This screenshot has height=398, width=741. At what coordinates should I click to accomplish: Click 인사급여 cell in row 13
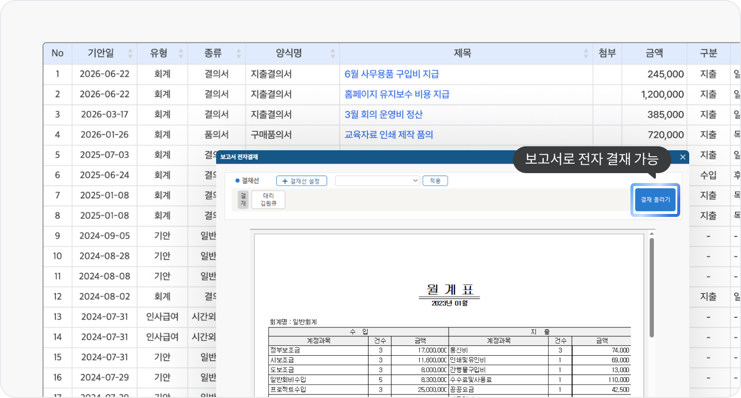tap(162, 317)
